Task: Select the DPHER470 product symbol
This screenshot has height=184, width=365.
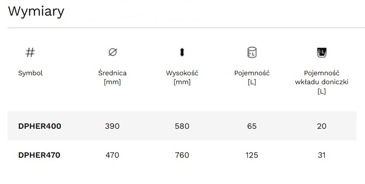Action: pyautogui.click(x=39, y=155)
